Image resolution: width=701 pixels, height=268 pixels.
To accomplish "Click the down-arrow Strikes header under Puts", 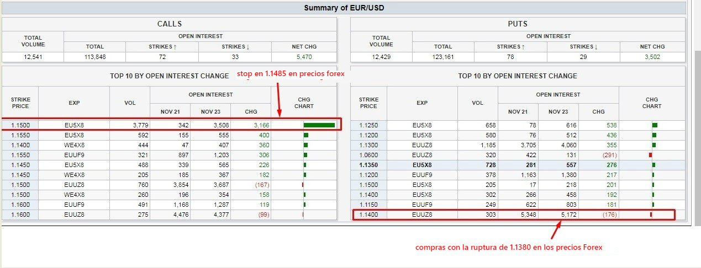I will [x=583, y=47].
